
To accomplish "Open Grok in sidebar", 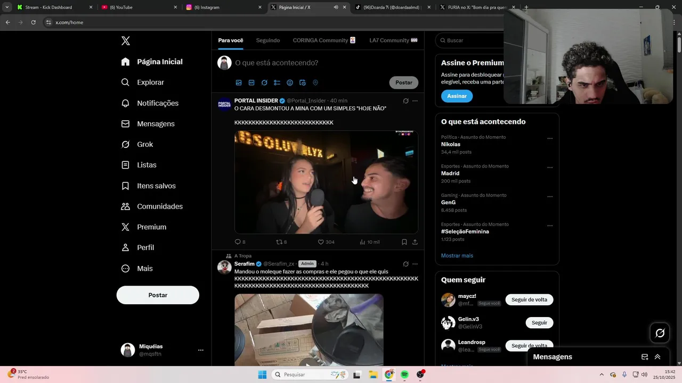I will [x=137, y=145].
